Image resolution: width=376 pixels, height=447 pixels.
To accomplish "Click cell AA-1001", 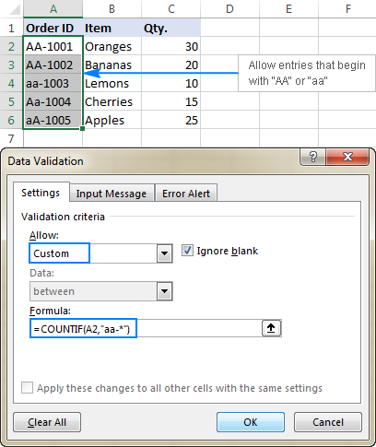I will [53, 46].
